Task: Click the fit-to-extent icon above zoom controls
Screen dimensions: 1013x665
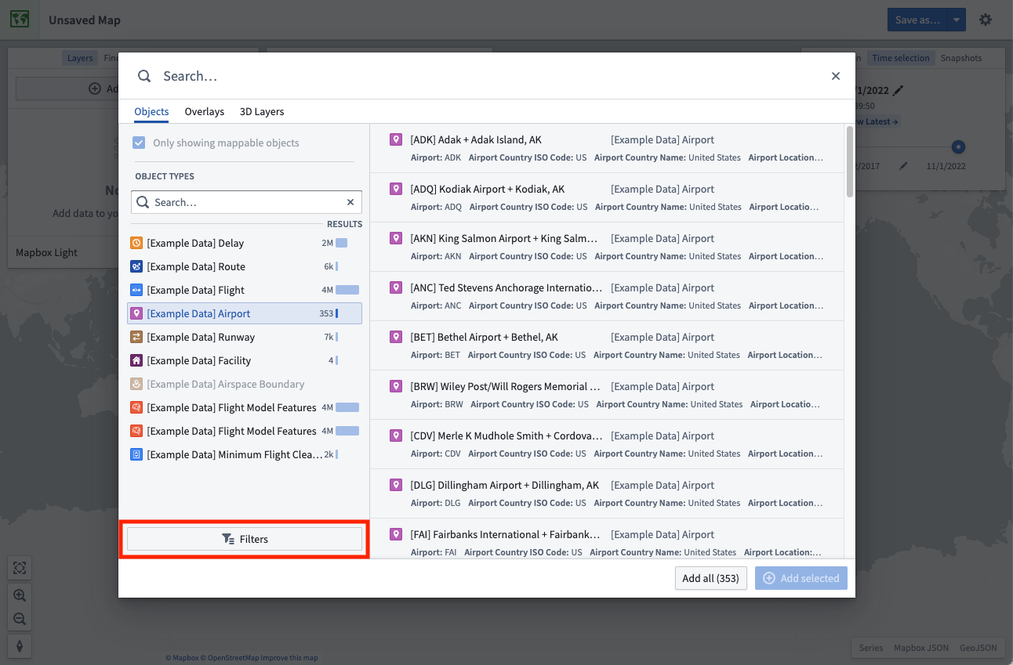Action: tap(20, 567)
